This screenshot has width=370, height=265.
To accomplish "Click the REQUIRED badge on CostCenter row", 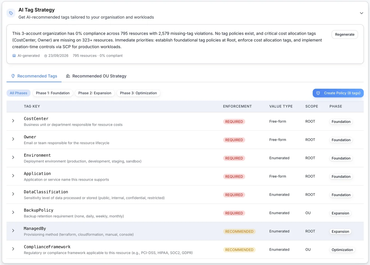I will coord(234,122).
